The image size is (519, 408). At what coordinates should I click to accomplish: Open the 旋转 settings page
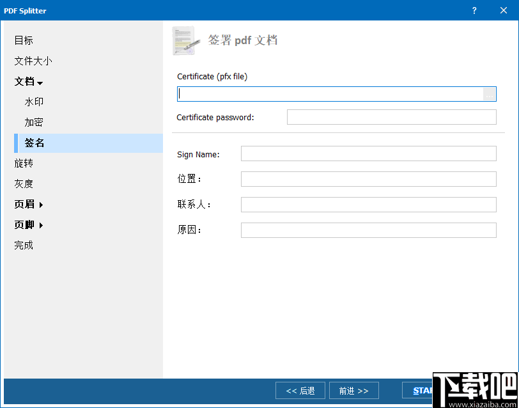click(x=24, y=163)
